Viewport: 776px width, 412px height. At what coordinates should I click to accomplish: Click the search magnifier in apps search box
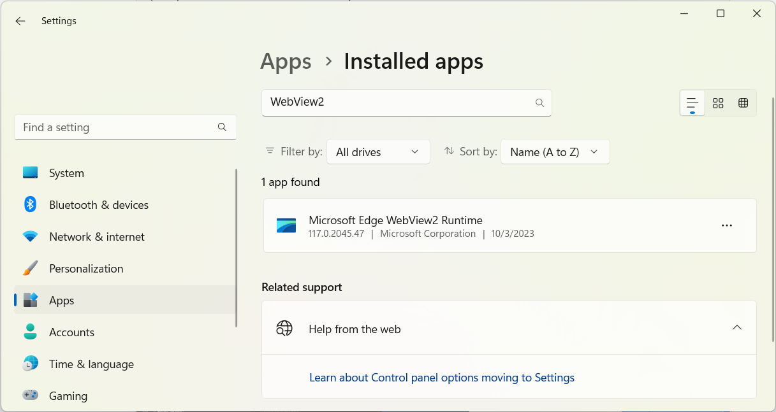click(x=539, y=103)
